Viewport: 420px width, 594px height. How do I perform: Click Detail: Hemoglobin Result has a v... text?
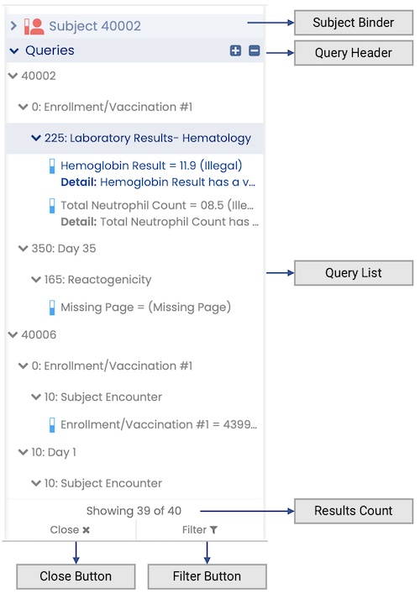pyautogui.click(x=158, y=182)
